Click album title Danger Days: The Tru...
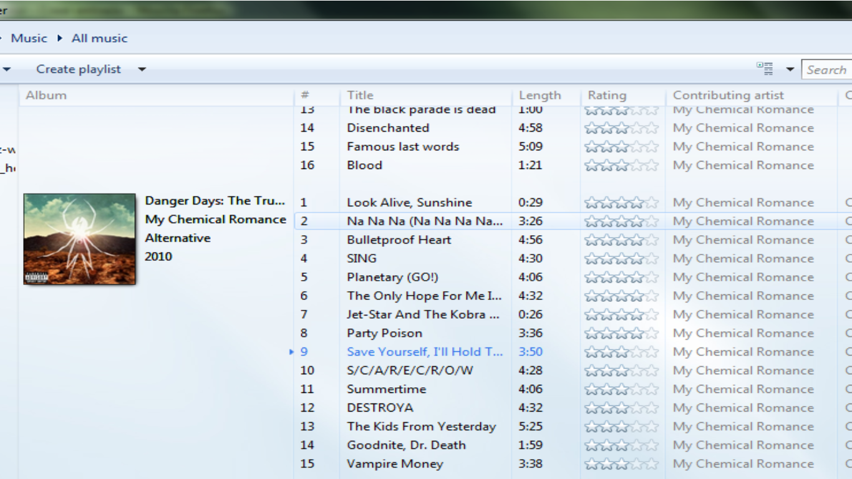 tap(215, 201)
